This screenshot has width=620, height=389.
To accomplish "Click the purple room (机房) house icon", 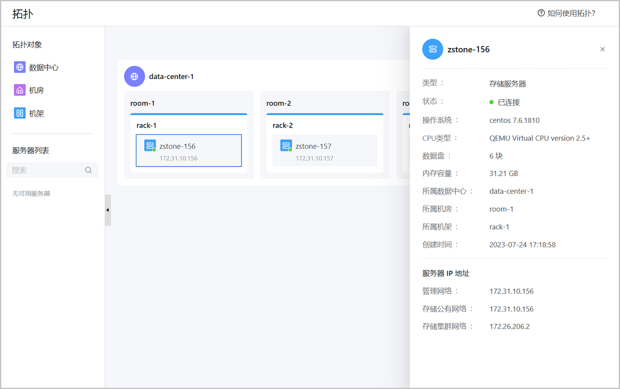I will [20, 90].
